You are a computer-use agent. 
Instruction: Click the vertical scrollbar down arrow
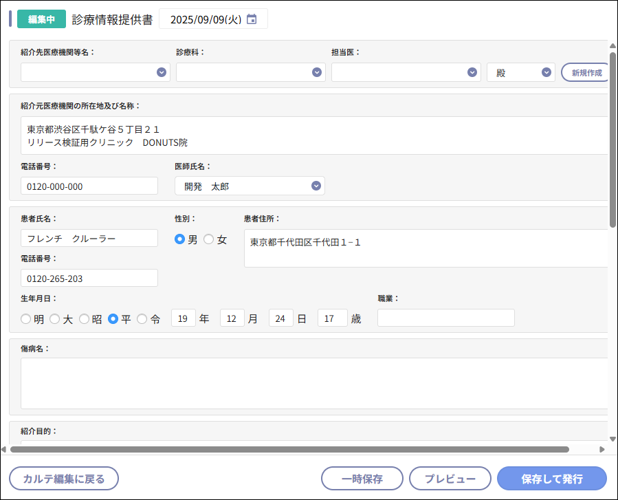click(613, 439)
